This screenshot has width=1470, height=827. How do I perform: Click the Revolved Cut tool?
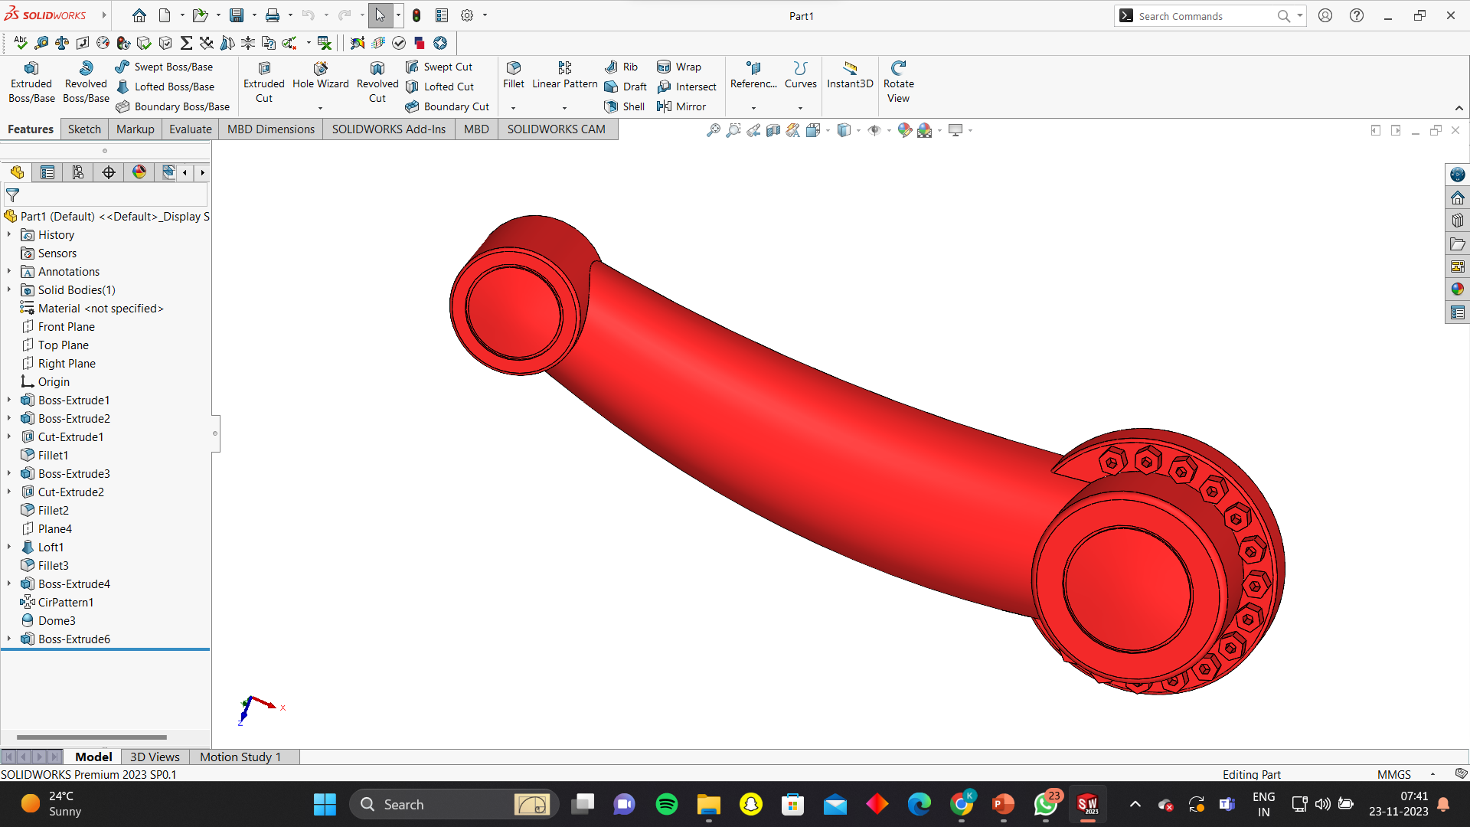[x=377, y=82]
